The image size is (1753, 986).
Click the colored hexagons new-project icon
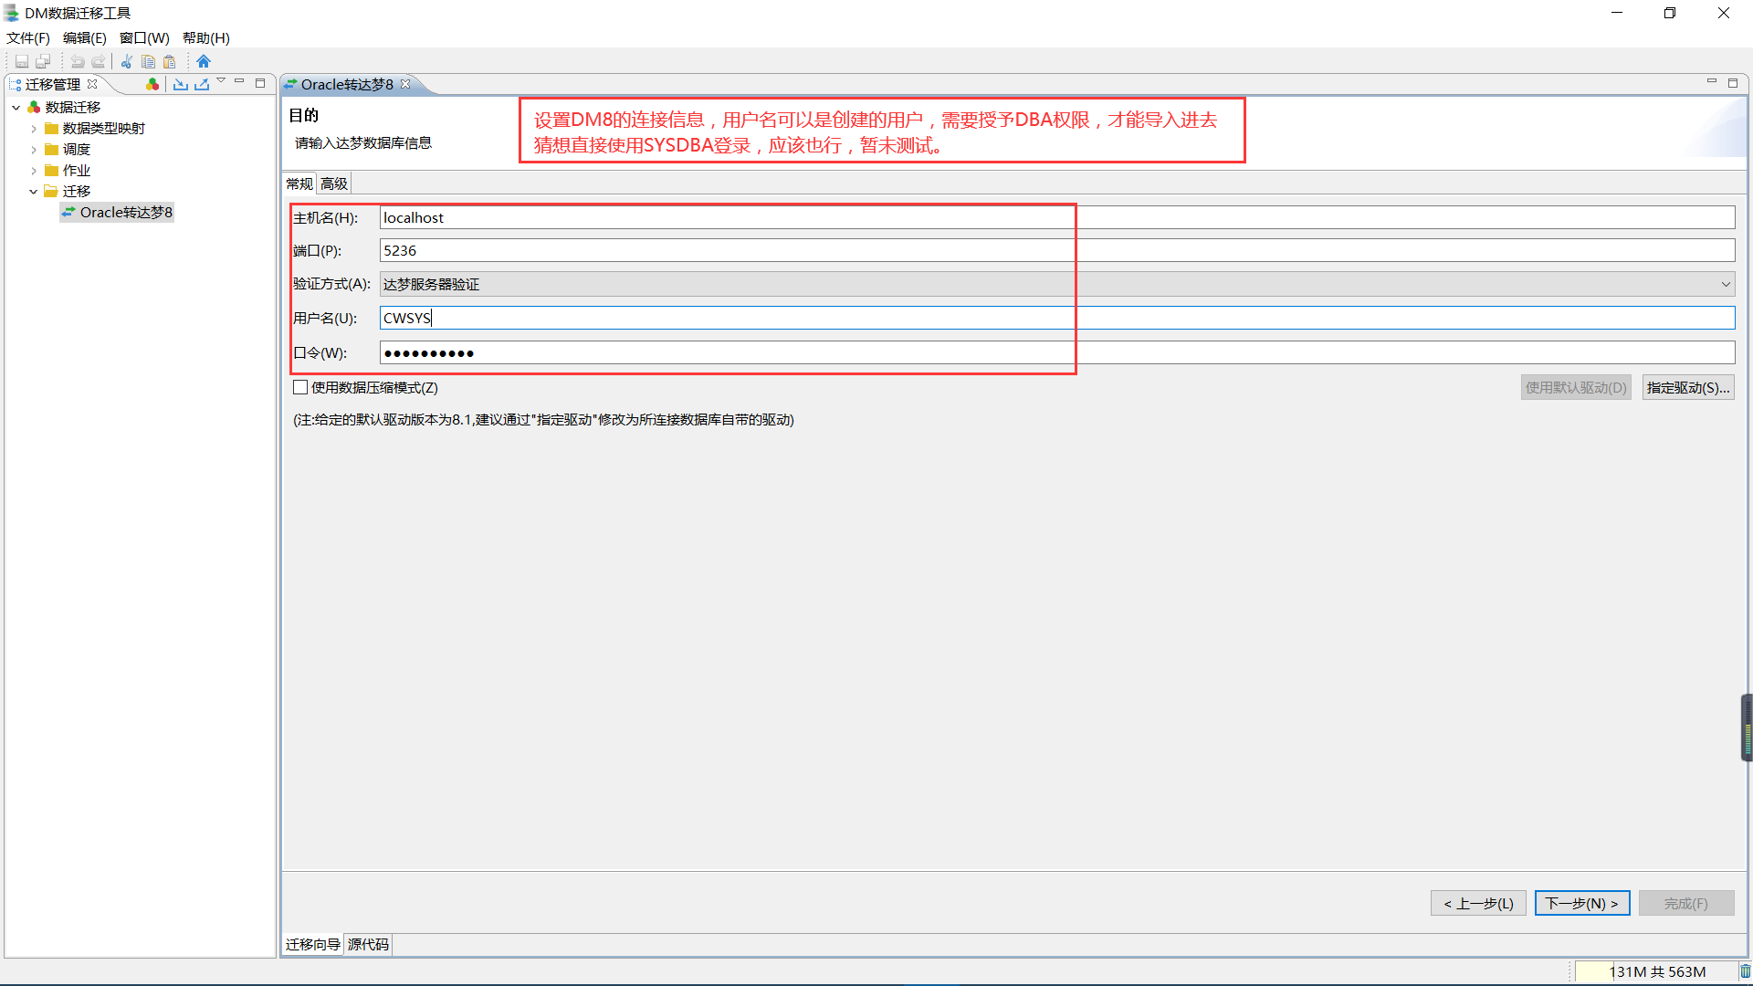[x=152, y=84]
